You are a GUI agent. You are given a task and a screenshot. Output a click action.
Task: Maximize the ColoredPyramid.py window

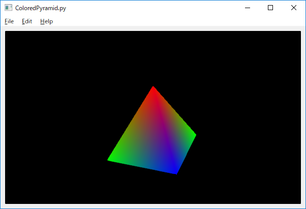[270, 8]
